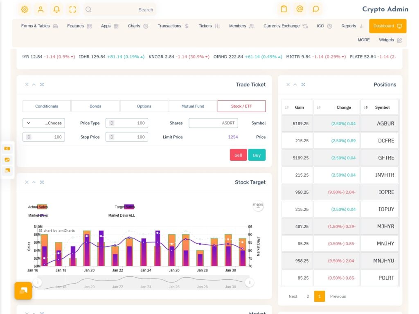
Task: Click the chart scrollbar left grip
Action: click(37, 283)
